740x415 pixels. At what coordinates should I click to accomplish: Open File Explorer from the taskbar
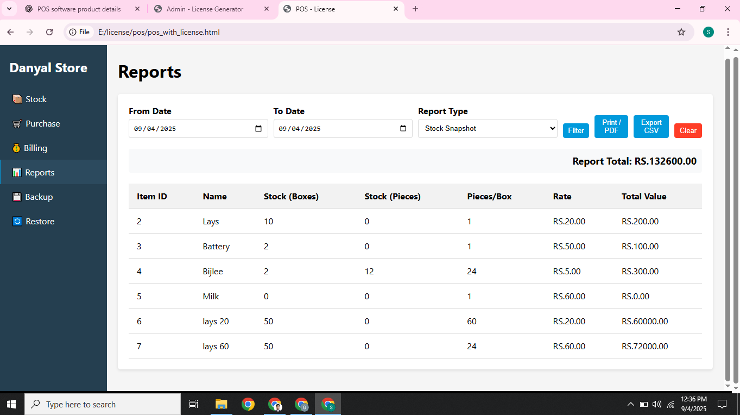(221, 404)
